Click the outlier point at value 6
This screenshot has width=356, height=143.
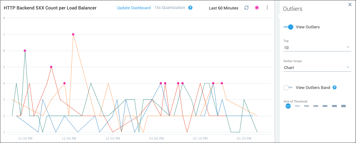click(x=25, y=51)
